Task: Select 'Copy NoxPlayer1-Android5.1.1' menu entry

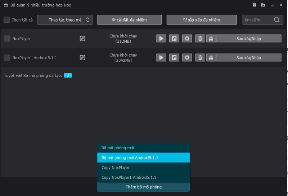Action: pyautogui.click(x=143, y=177)
